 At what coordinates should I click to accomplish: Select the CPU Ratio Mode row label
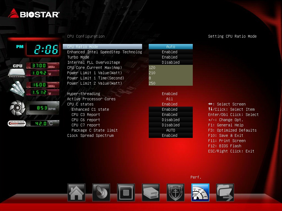(x=102, y=47)
